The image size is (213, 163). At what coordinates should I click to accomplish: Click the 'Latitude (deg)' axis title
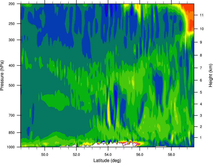pos(107,160)
